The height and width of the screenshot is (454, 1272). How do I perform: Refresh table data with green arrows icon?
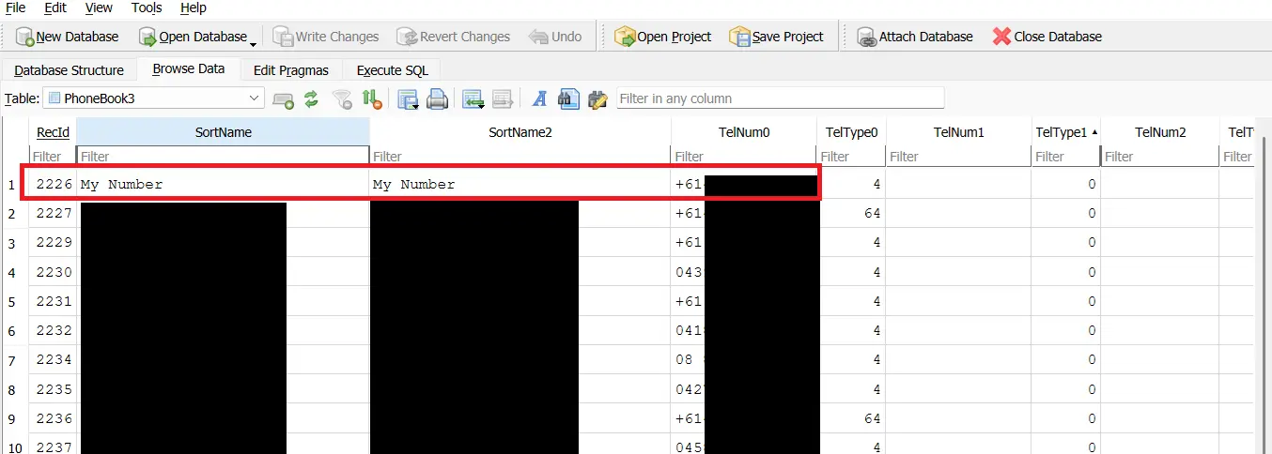pos(312,98)
